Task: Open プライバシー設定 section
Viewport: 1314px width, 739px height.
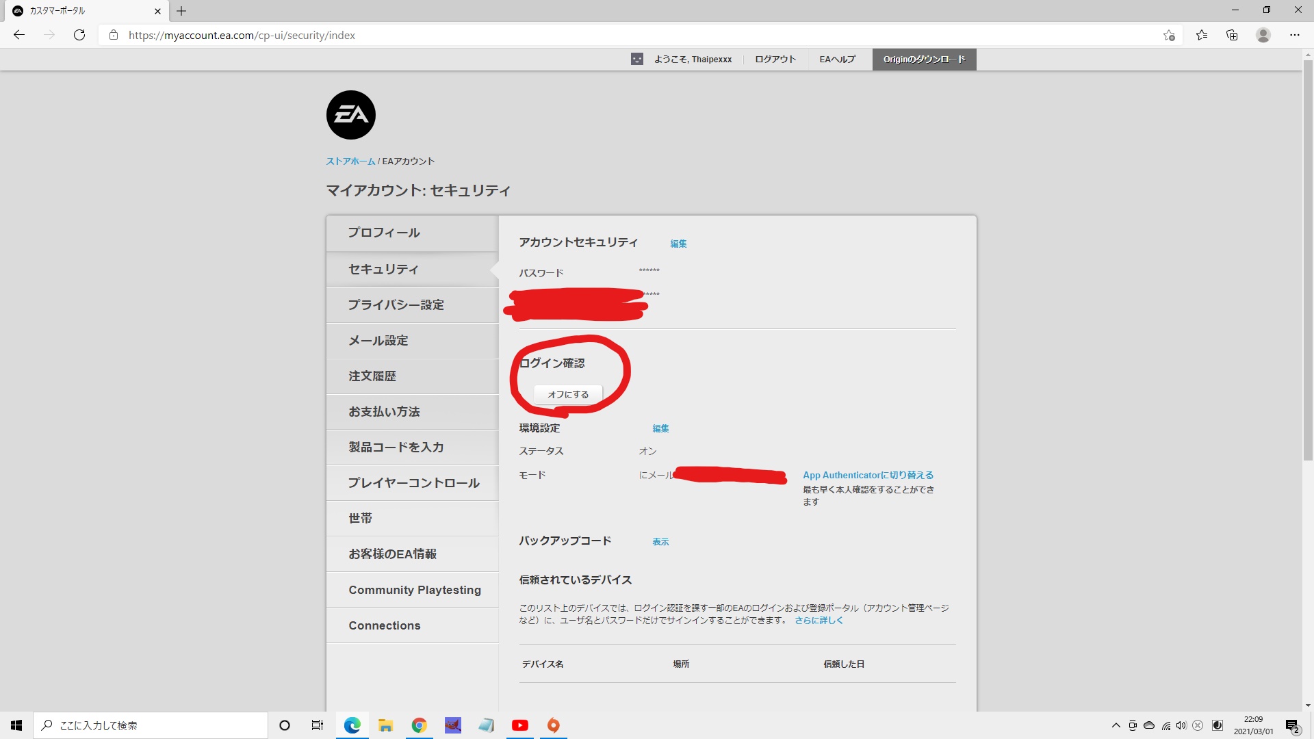Action: coord(412,305)
